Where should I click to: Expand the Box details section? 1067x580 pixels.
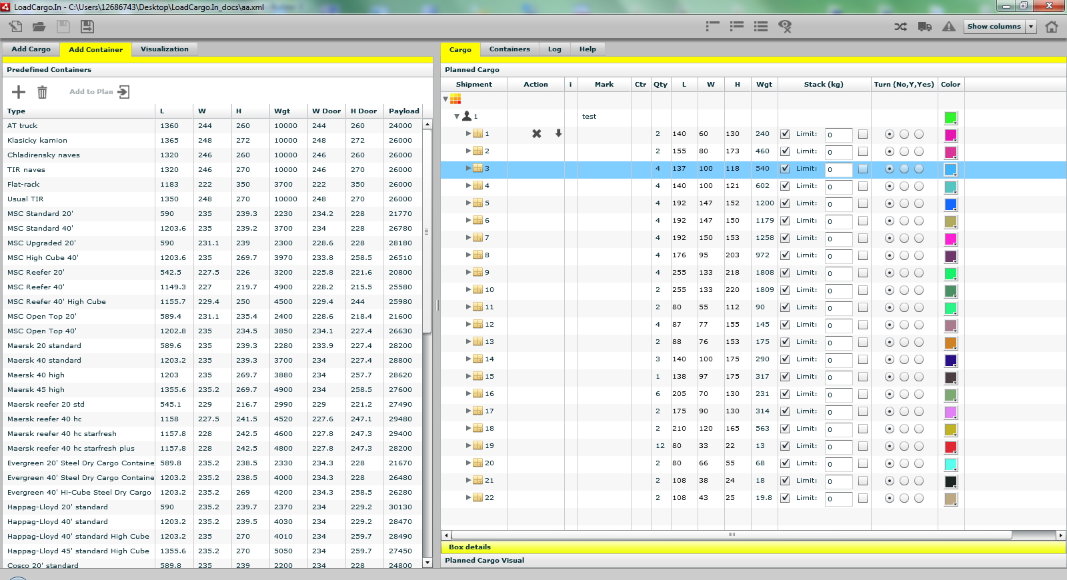(x=469, y=547)
